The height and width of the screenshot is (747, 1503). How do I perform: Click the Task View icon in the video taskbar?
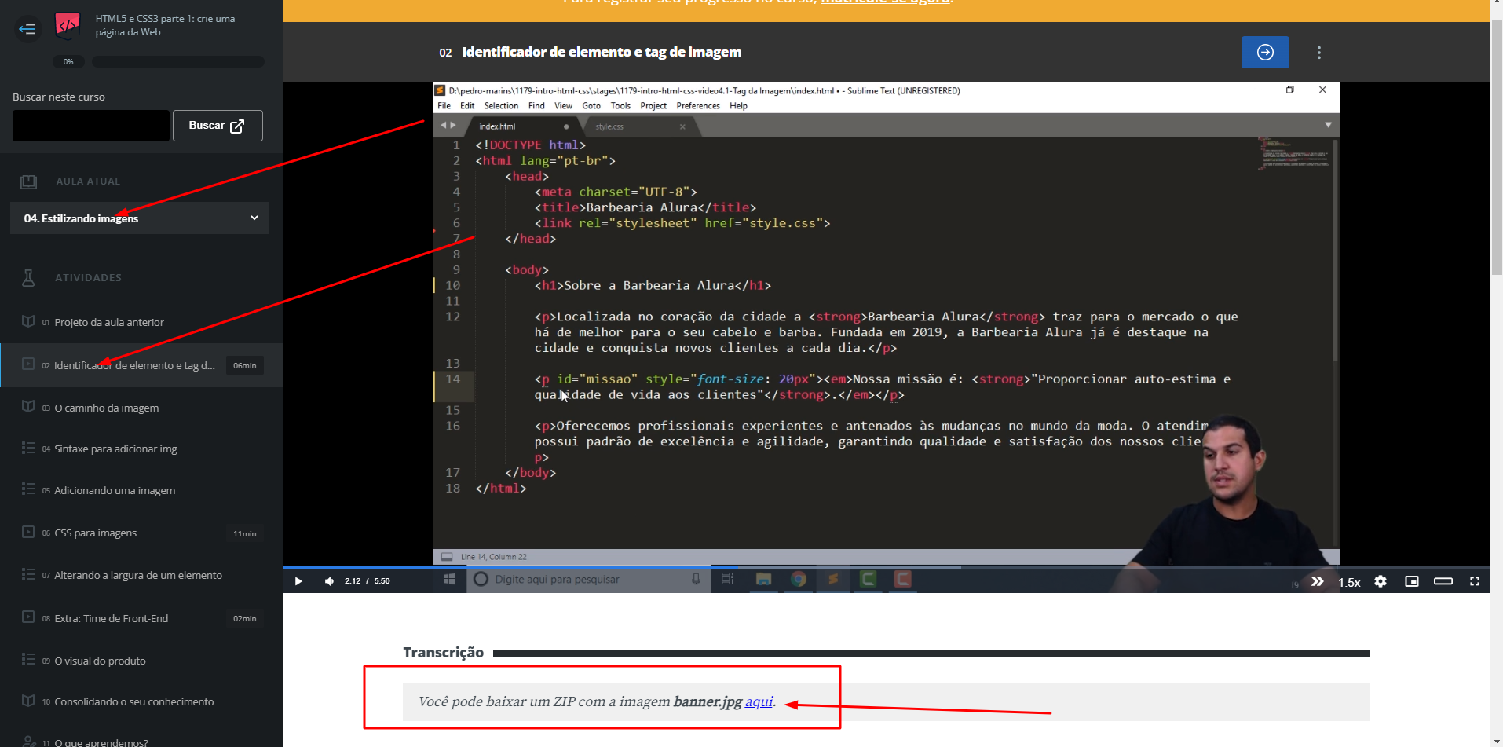click(727, 580)
